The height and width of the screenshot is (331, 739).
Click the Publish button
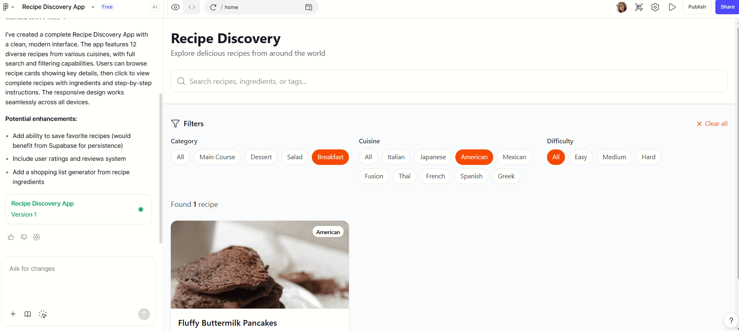(x=697, y=7)
